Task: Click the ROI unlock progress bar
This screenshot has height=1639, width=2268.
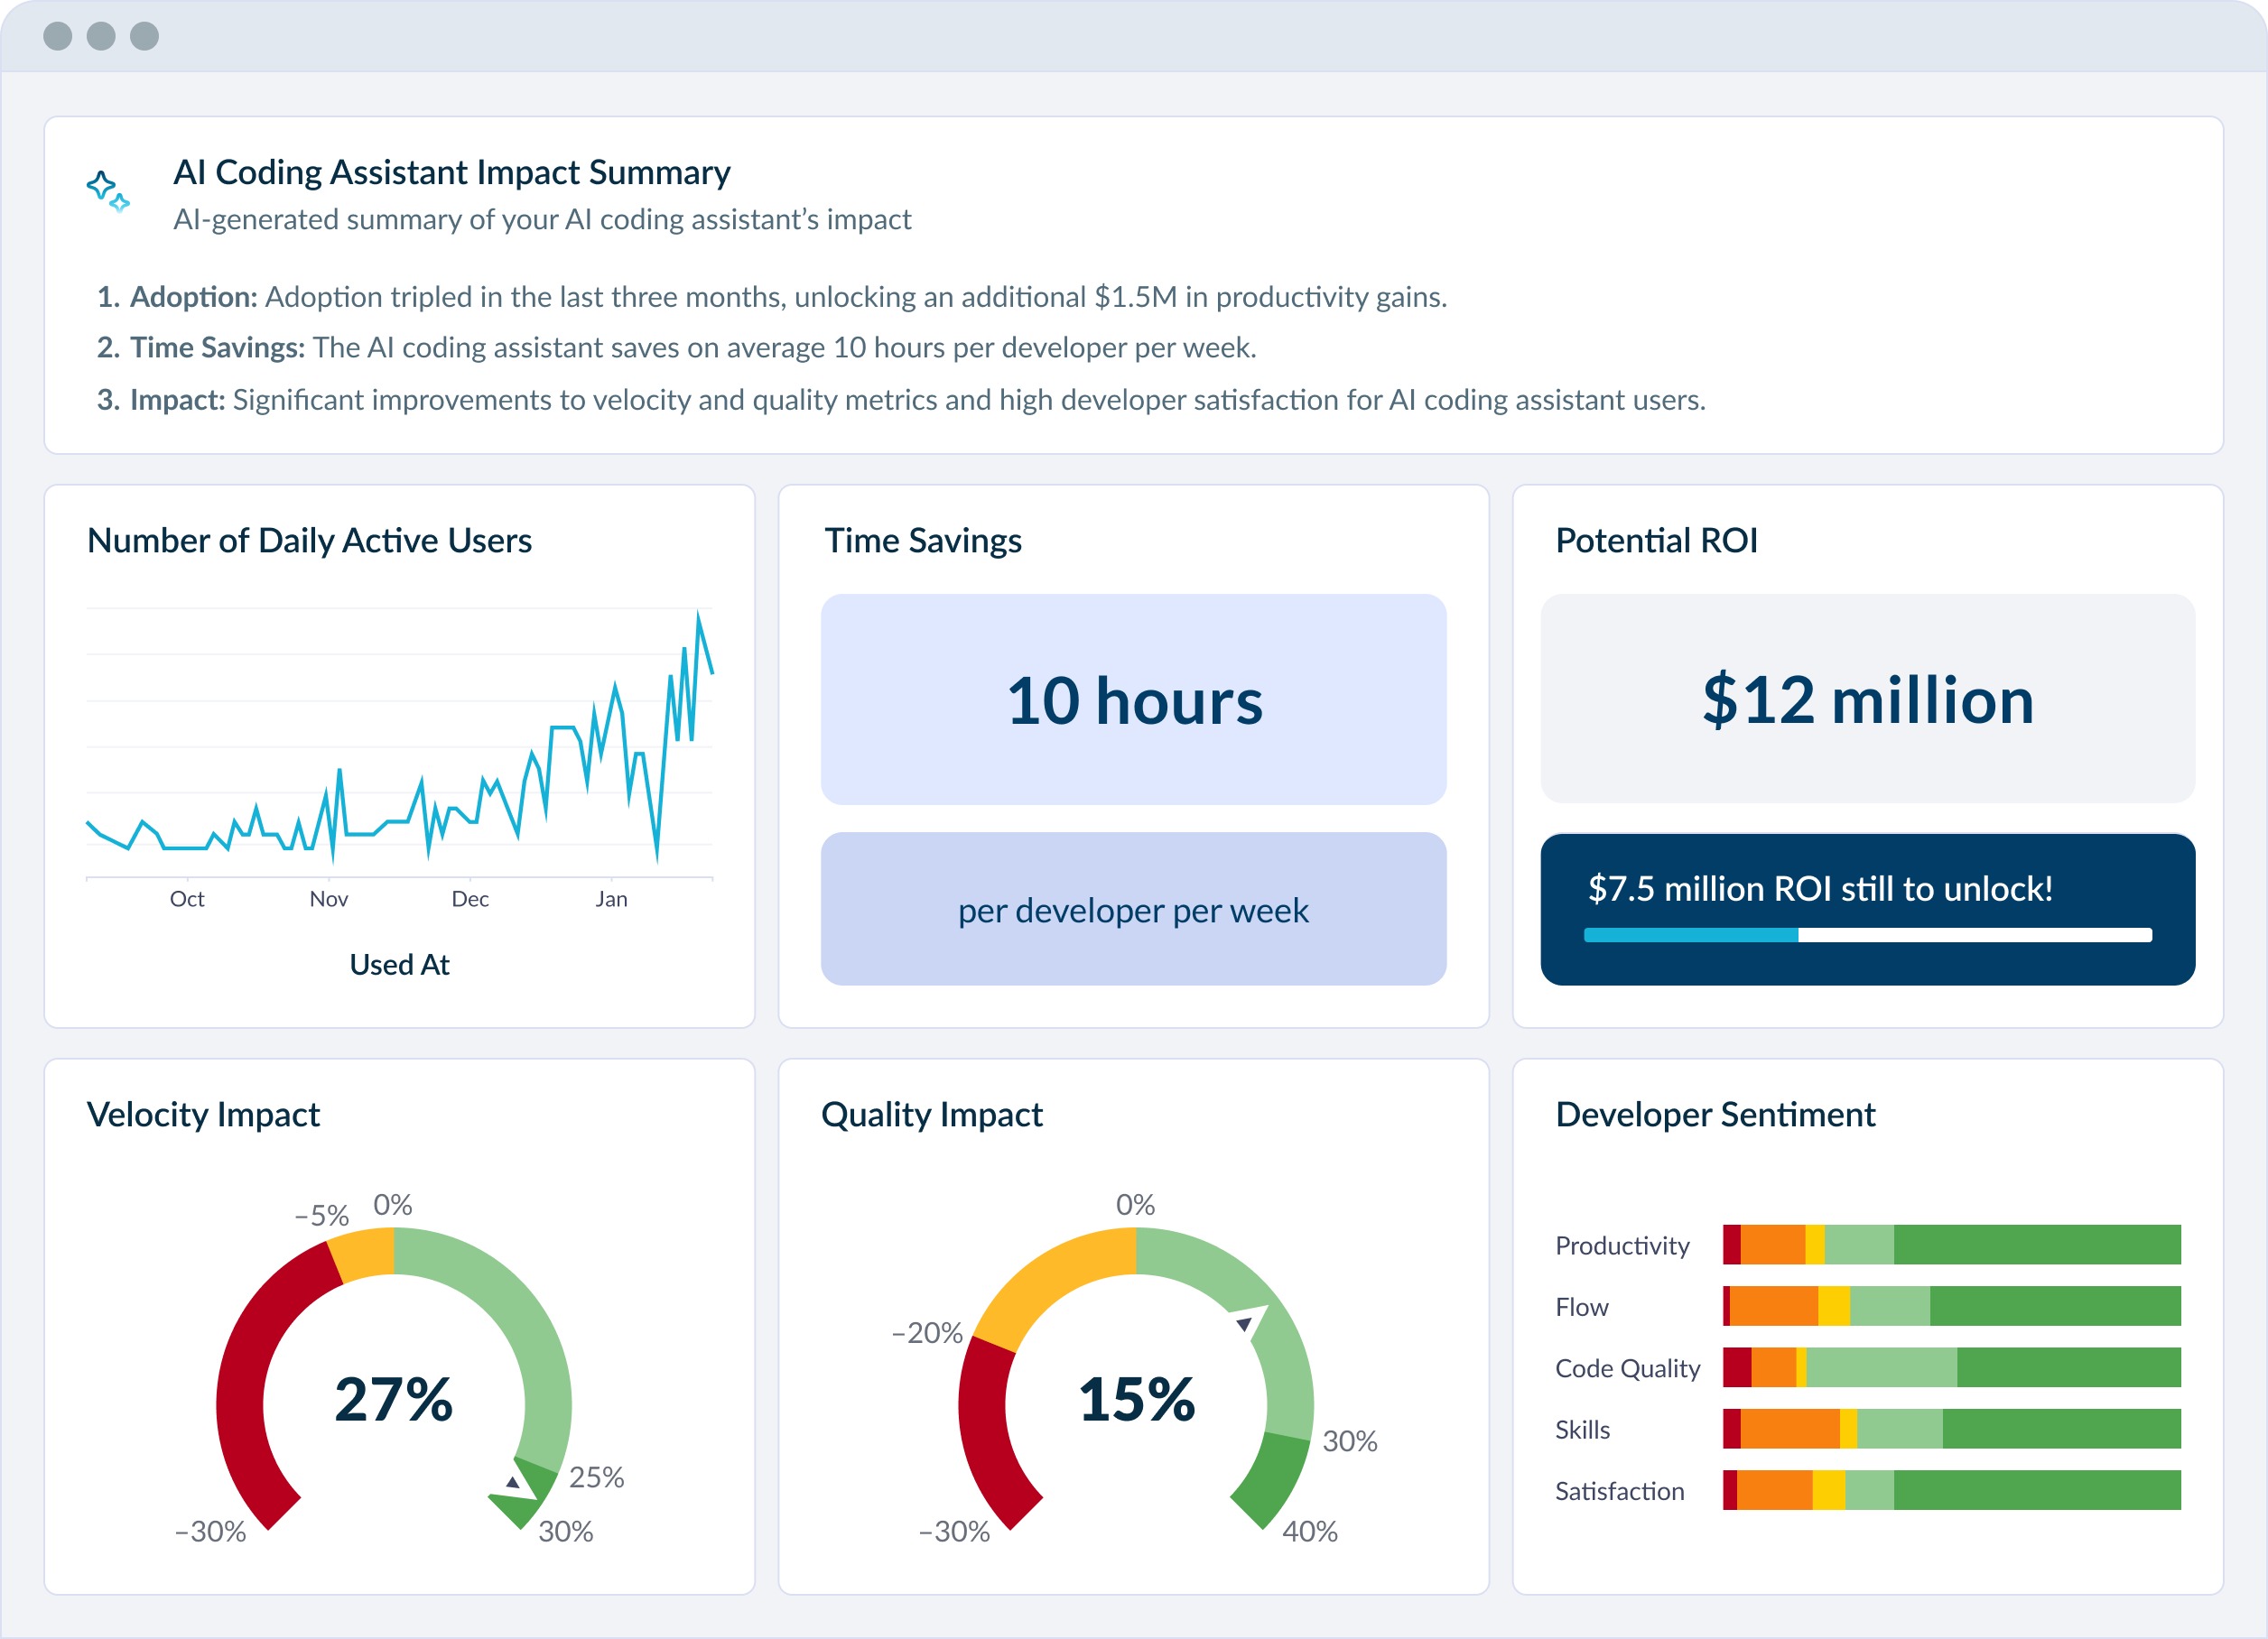Action: (1867, 935)
